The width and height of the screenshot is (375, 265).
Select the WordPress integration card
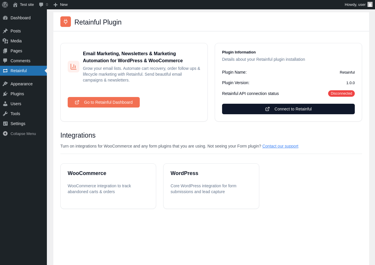[x=211, y=186]
